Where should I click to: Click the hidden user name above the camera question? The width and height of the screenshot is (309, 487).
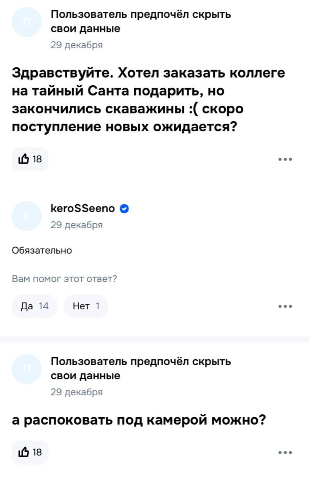point(141,368)
